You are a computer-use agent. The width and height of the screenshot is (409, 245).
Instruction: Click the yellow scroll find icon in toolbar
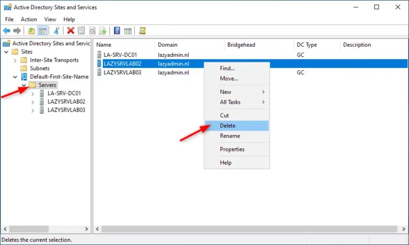[142, 31]
